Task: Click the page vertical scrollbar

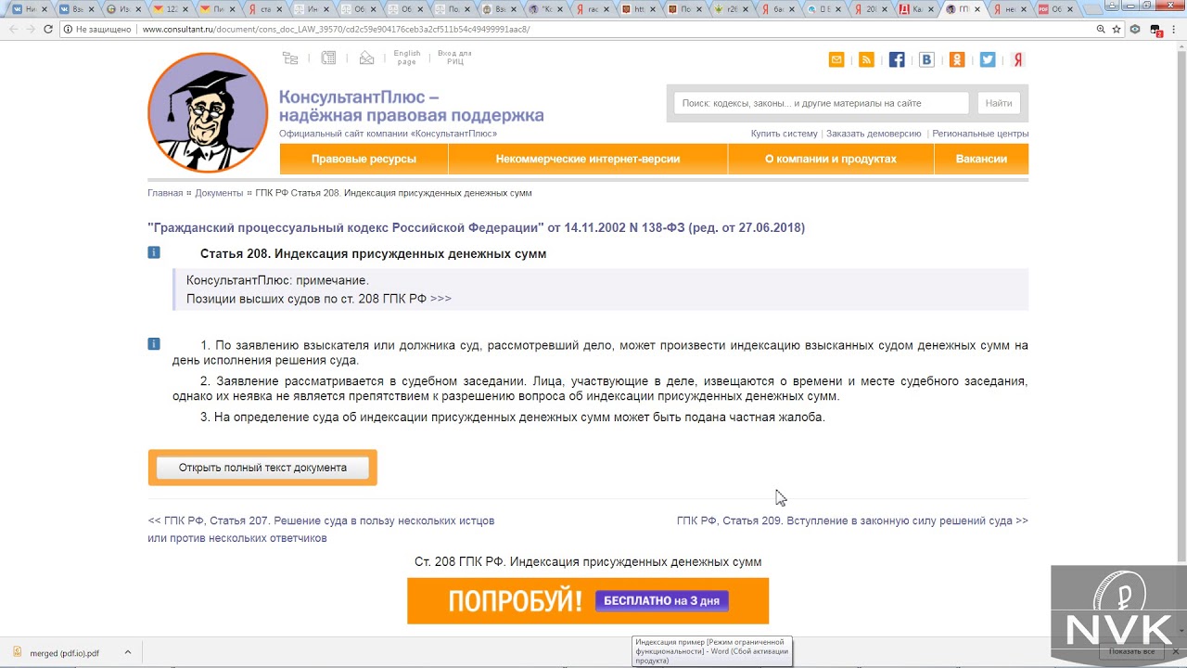Action: [1181, 306]
